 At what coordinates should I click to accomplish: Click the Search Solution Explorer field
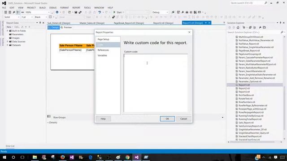coord(253,32)
